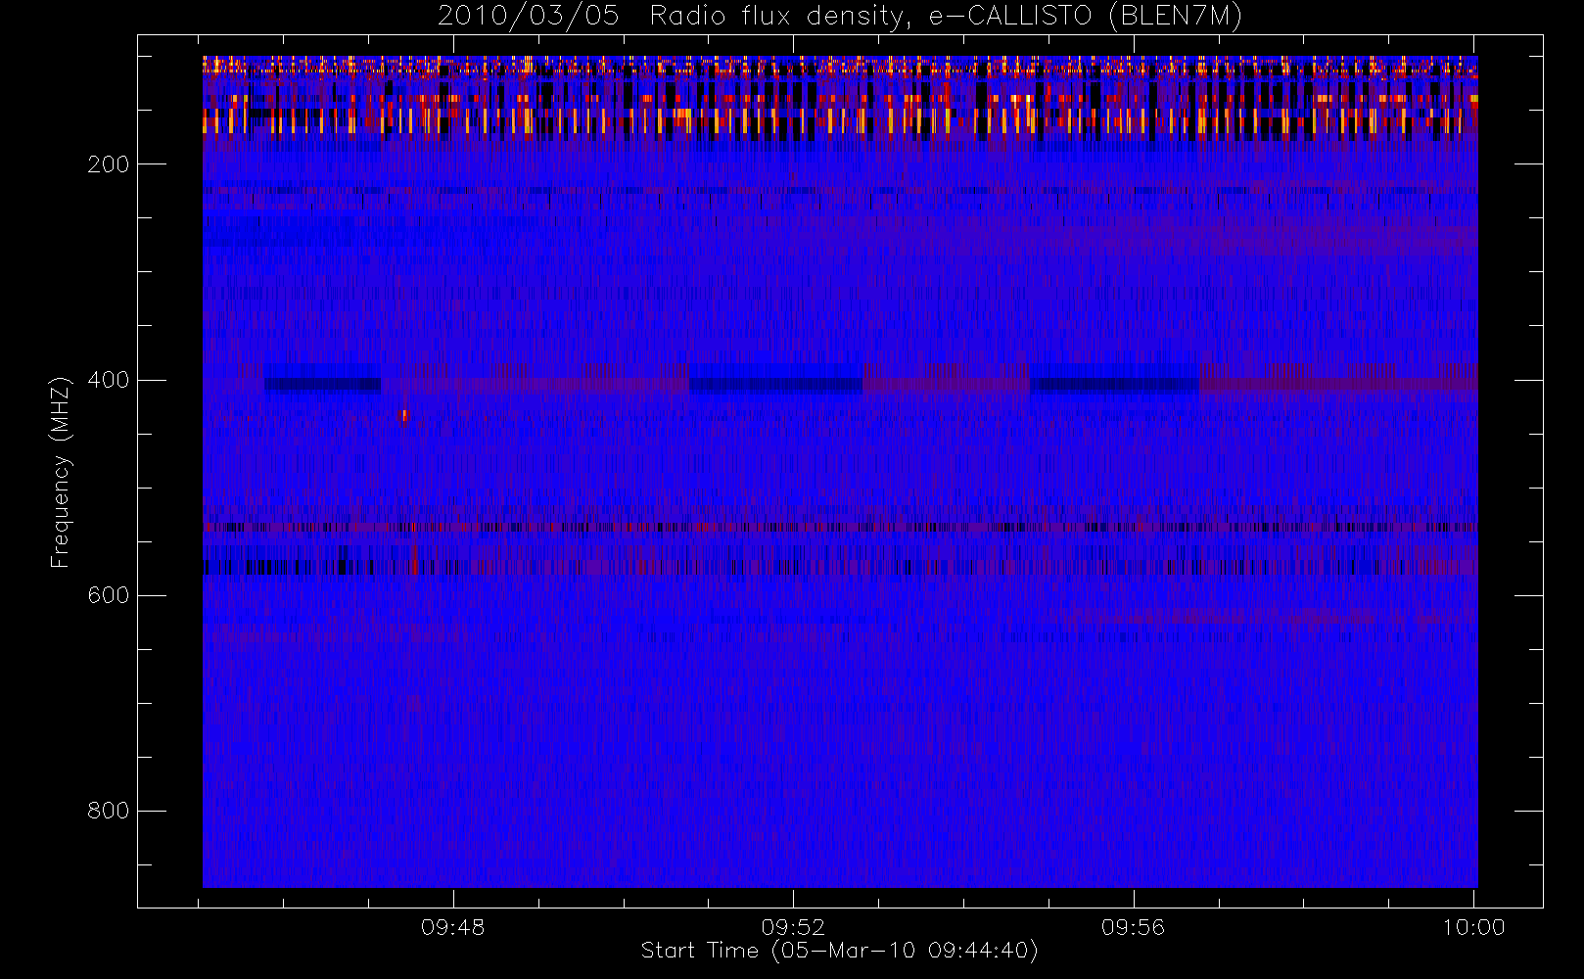Click the 400 frequency tick label
Image resolution: width=1584 pixels, height=979 pixels.
point(109,380)
